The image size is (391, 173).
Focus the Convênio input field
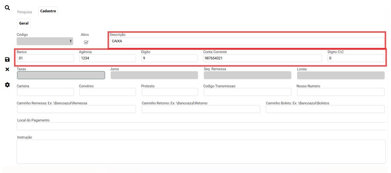point(107,92)
